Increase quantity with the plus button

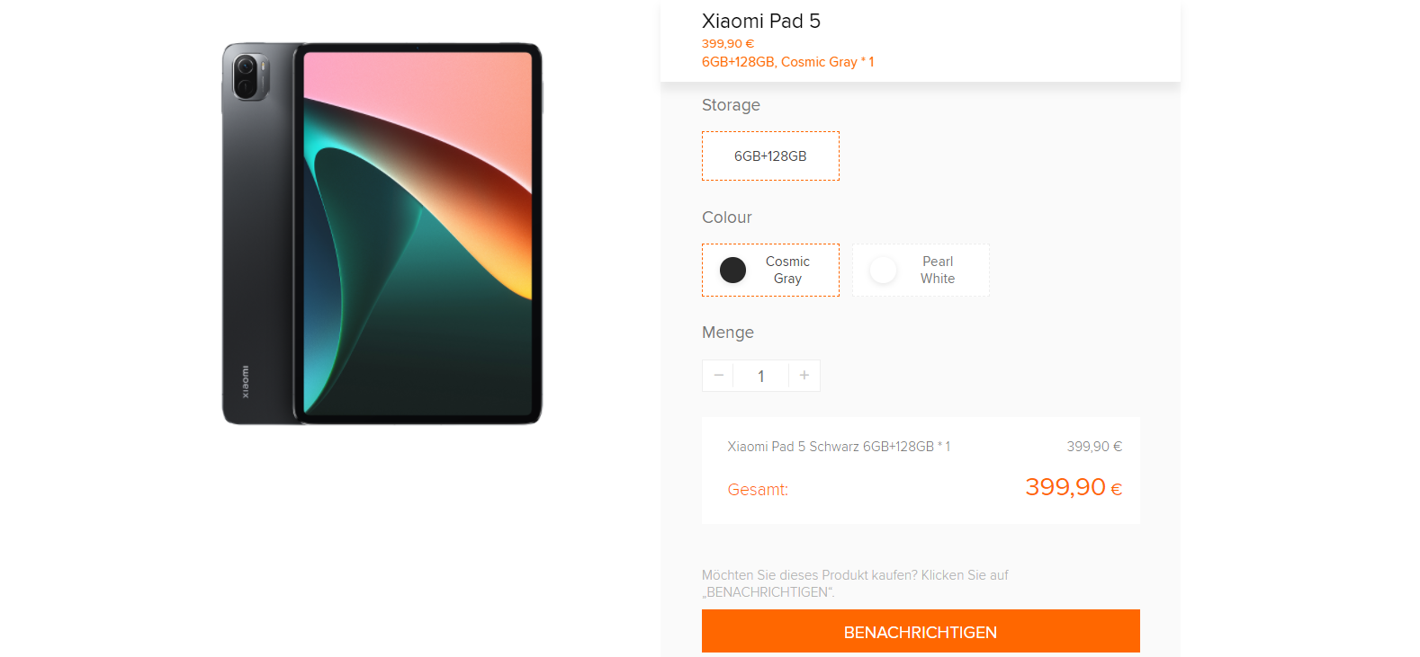click(x=804, y=376)
